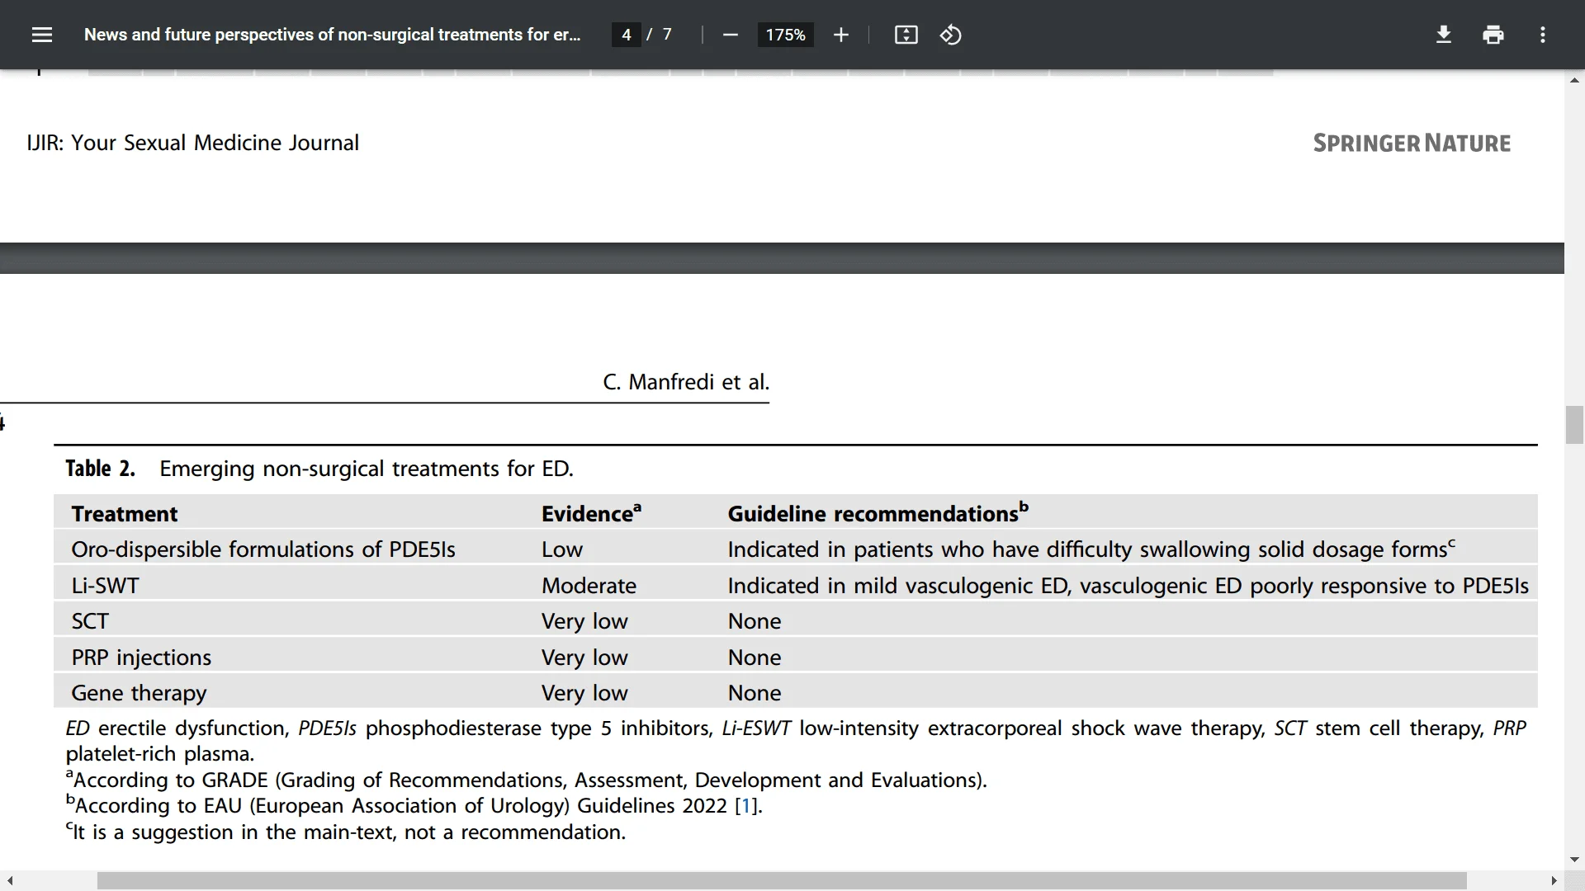Click the horizontal scrollbar thumb
The width and height of the screenshot is (1585, 891).
[782, 881]
